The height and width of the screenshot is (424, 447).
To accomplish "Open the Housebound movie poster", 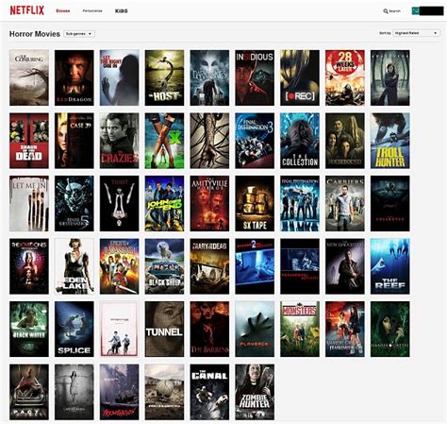I will (x=345, y=141).
